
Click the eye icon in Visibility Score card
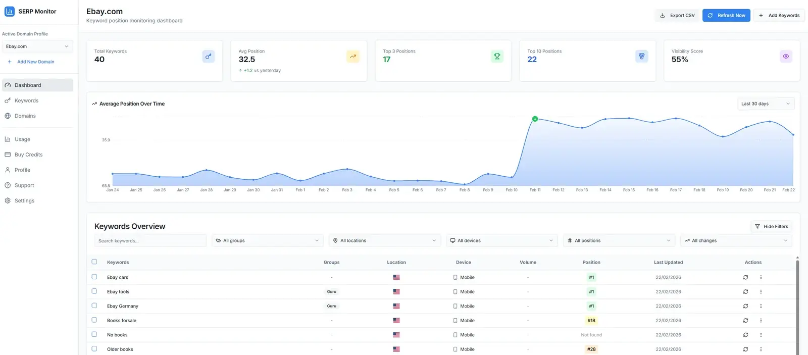[786, 56]
